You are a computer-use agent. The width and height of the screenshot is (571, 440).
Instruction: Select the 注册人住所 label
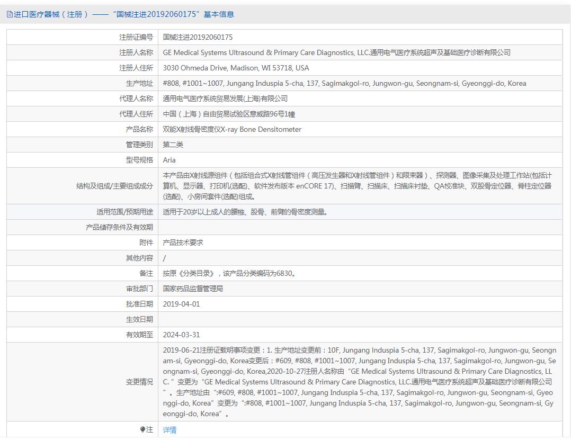coord(136,68)
